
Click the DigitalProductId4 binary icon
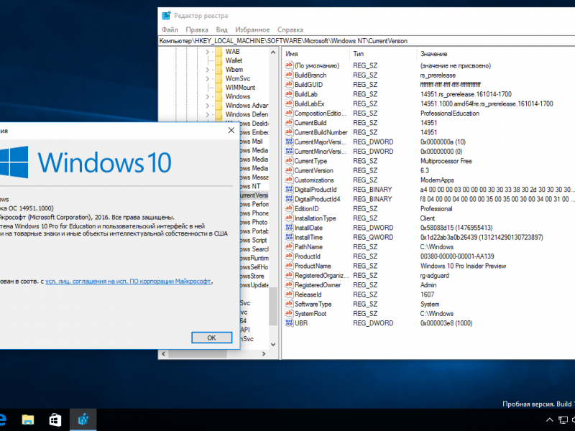(289, 199)
